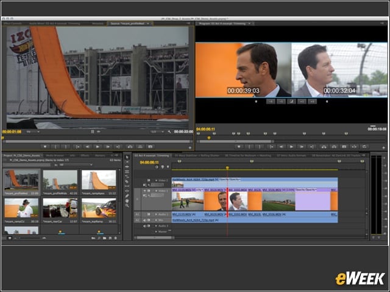390x292 pixels.
Task: Expand the Audio 1 track
Action: coord(156,214)
